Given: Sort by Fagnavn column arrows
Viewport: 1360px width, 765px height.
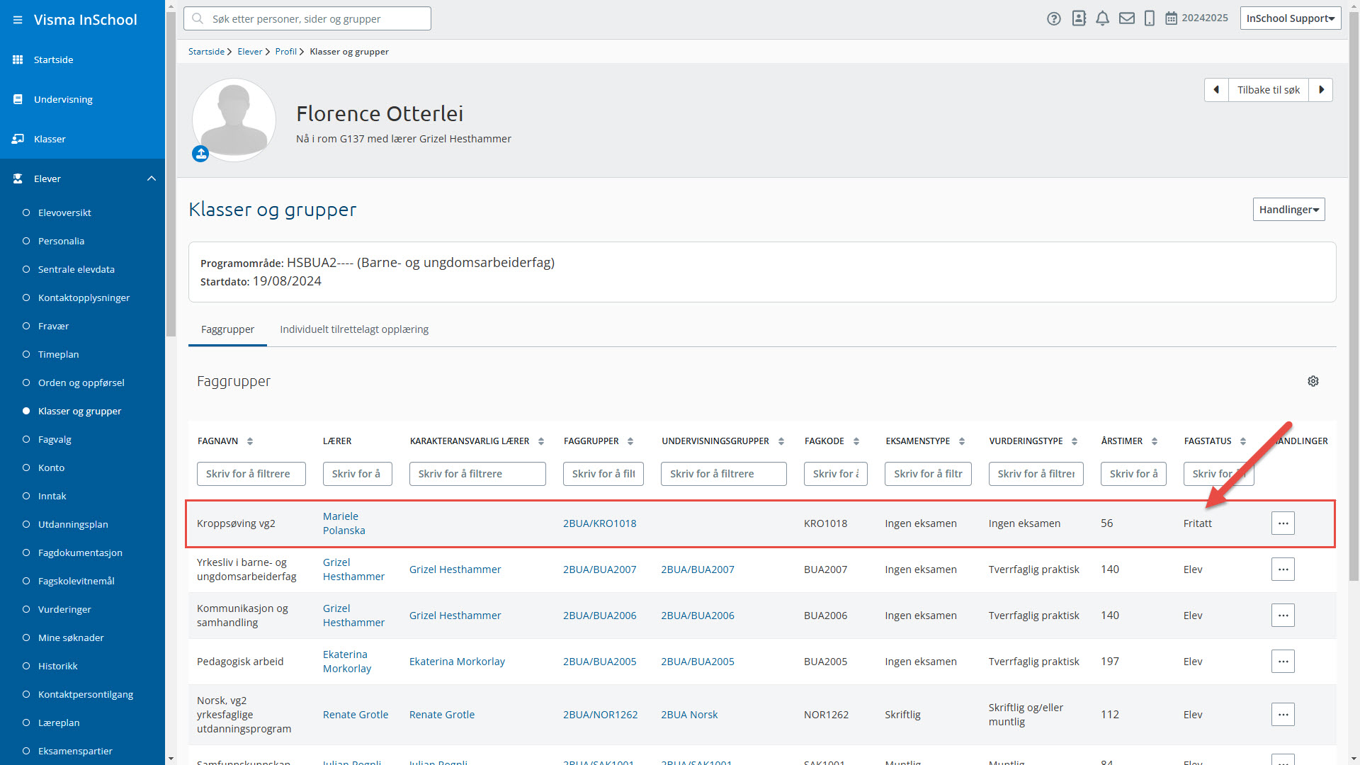Looking at the screenshot, I should (250, 441).
